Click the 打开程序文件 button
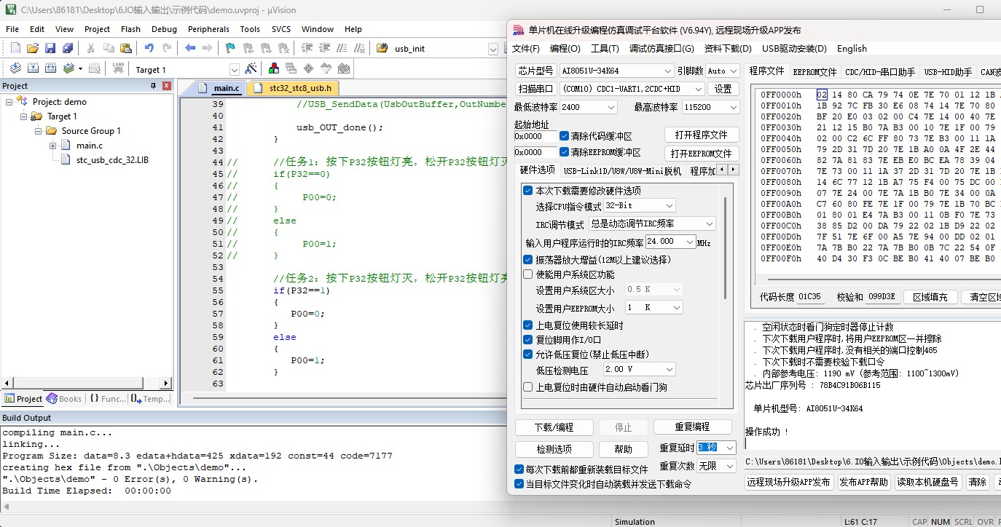Image resolution: width=1001 pixels, height=527 pixels. click(702, 135)
